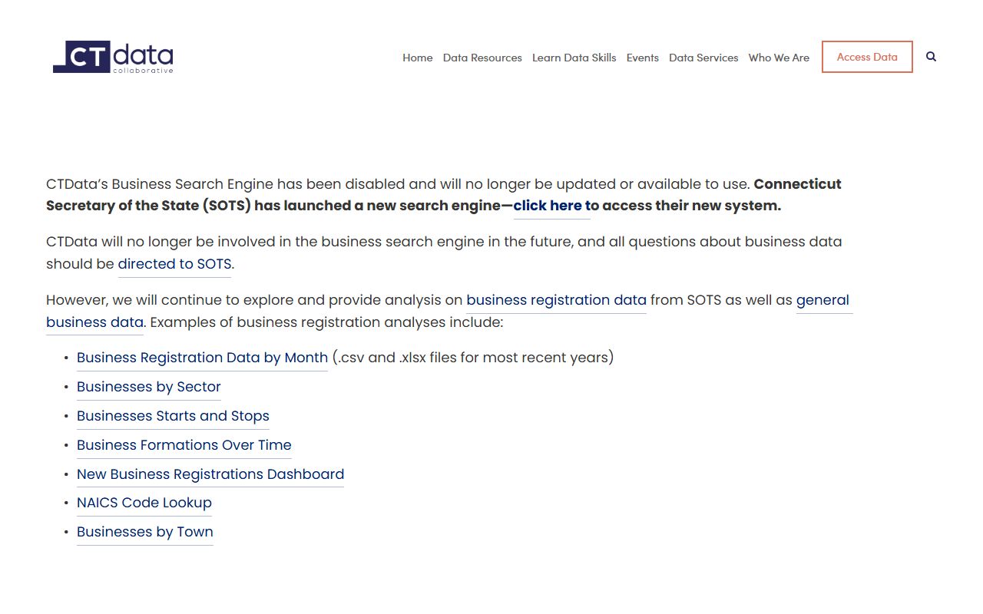The height and width of the screenshot is (614, 983).
Task: Open the Learn Data Skills menu
Action: (x=574, y=58)
